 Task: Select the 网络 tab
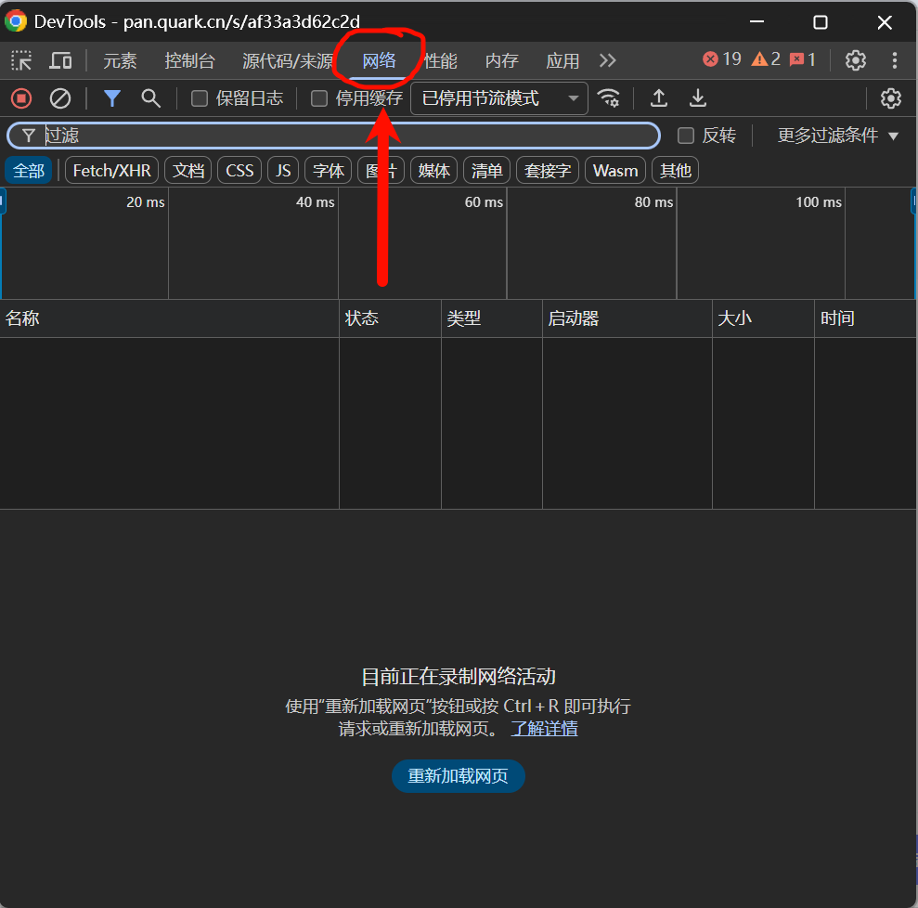pos(379,60)
